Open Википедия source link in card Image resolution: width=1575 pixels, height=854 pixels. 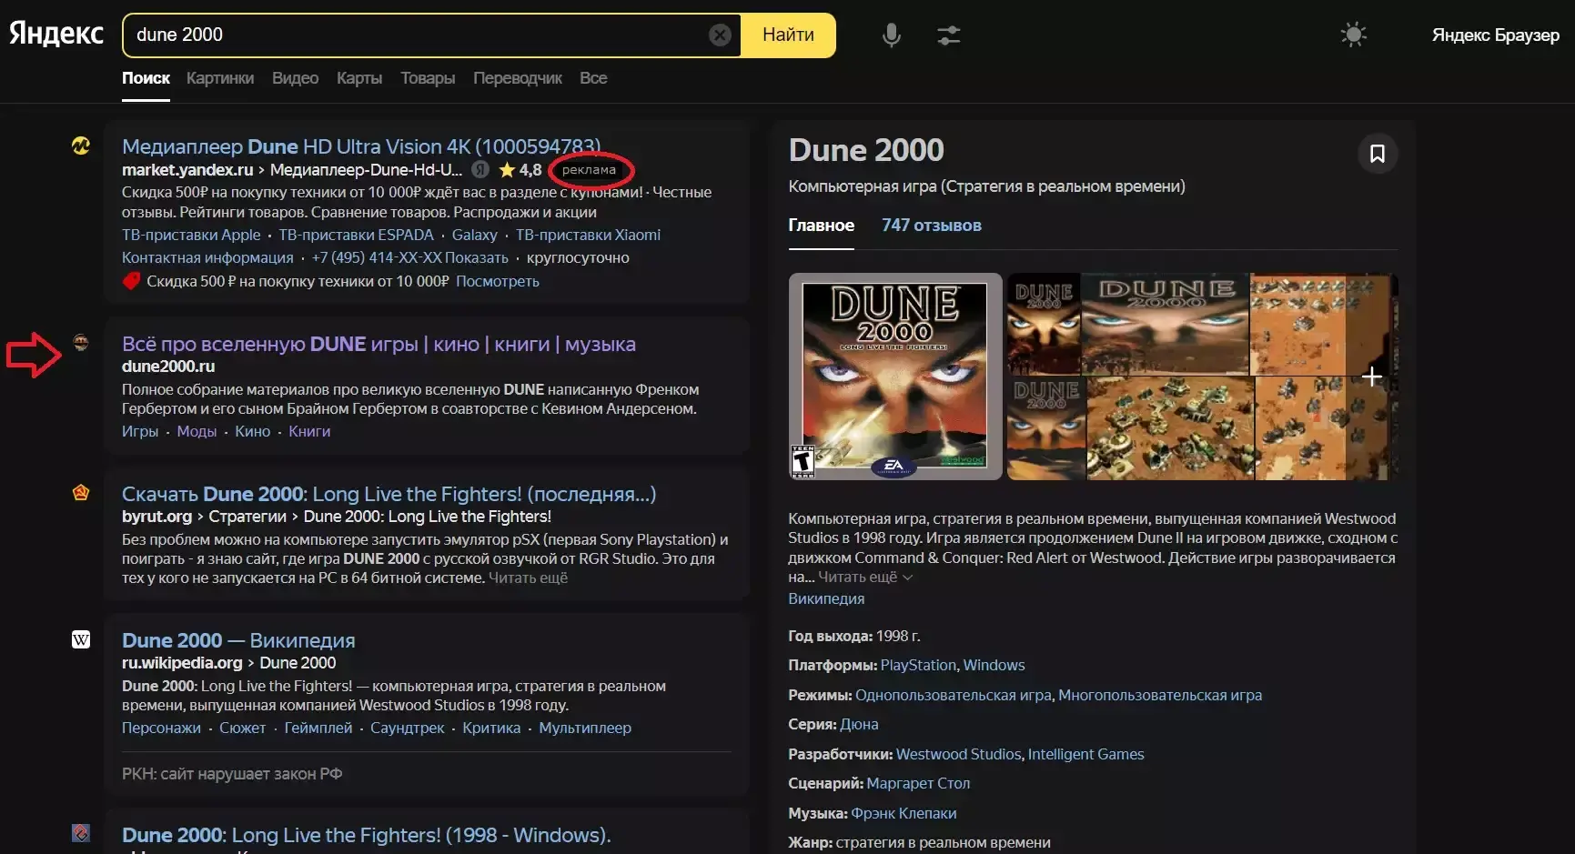tap(826, 598)
